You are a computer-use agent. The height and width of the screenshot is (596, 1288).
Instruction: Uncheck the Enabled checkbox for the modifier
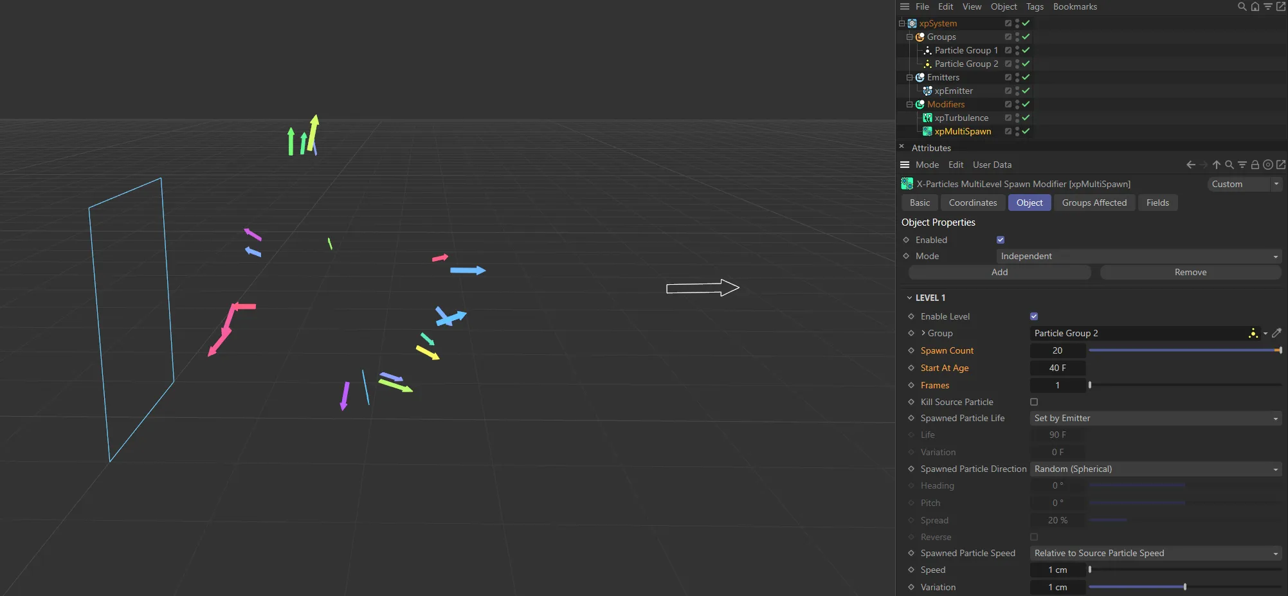tap(1001, 239)
